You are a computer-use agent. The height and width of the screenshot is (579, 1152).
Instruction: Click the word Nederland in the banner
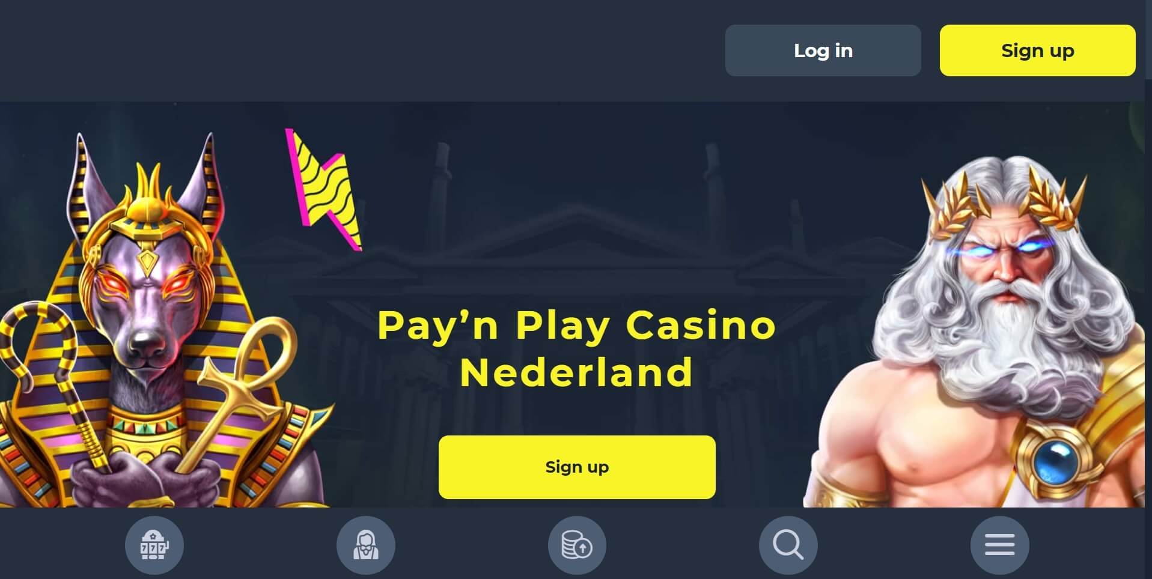coord(576,372)
